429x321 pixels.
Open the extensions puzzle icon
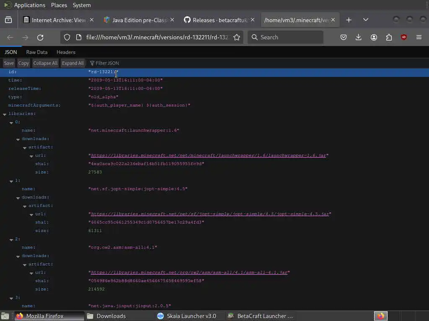point(389,37)
